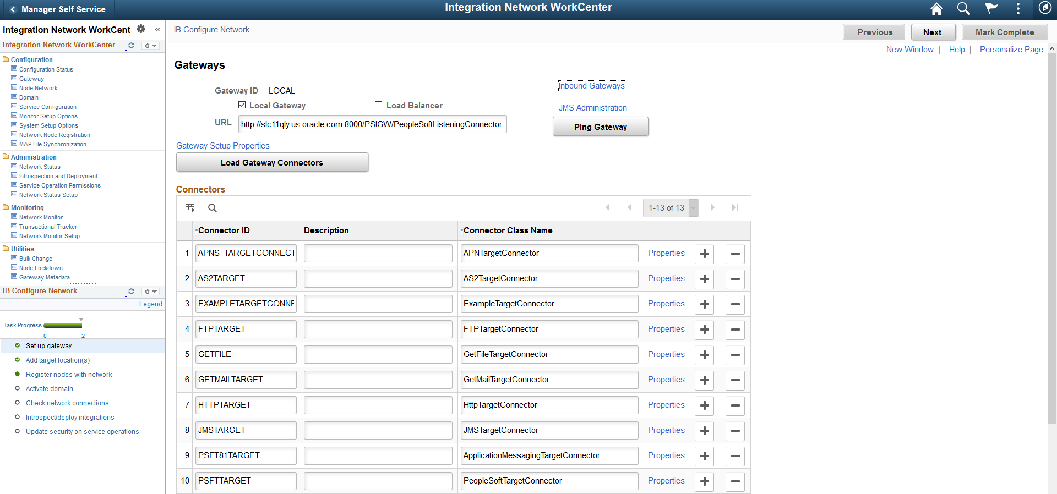
Task: Delete the AS2TARGET connector row
Action: coord(735,279)
